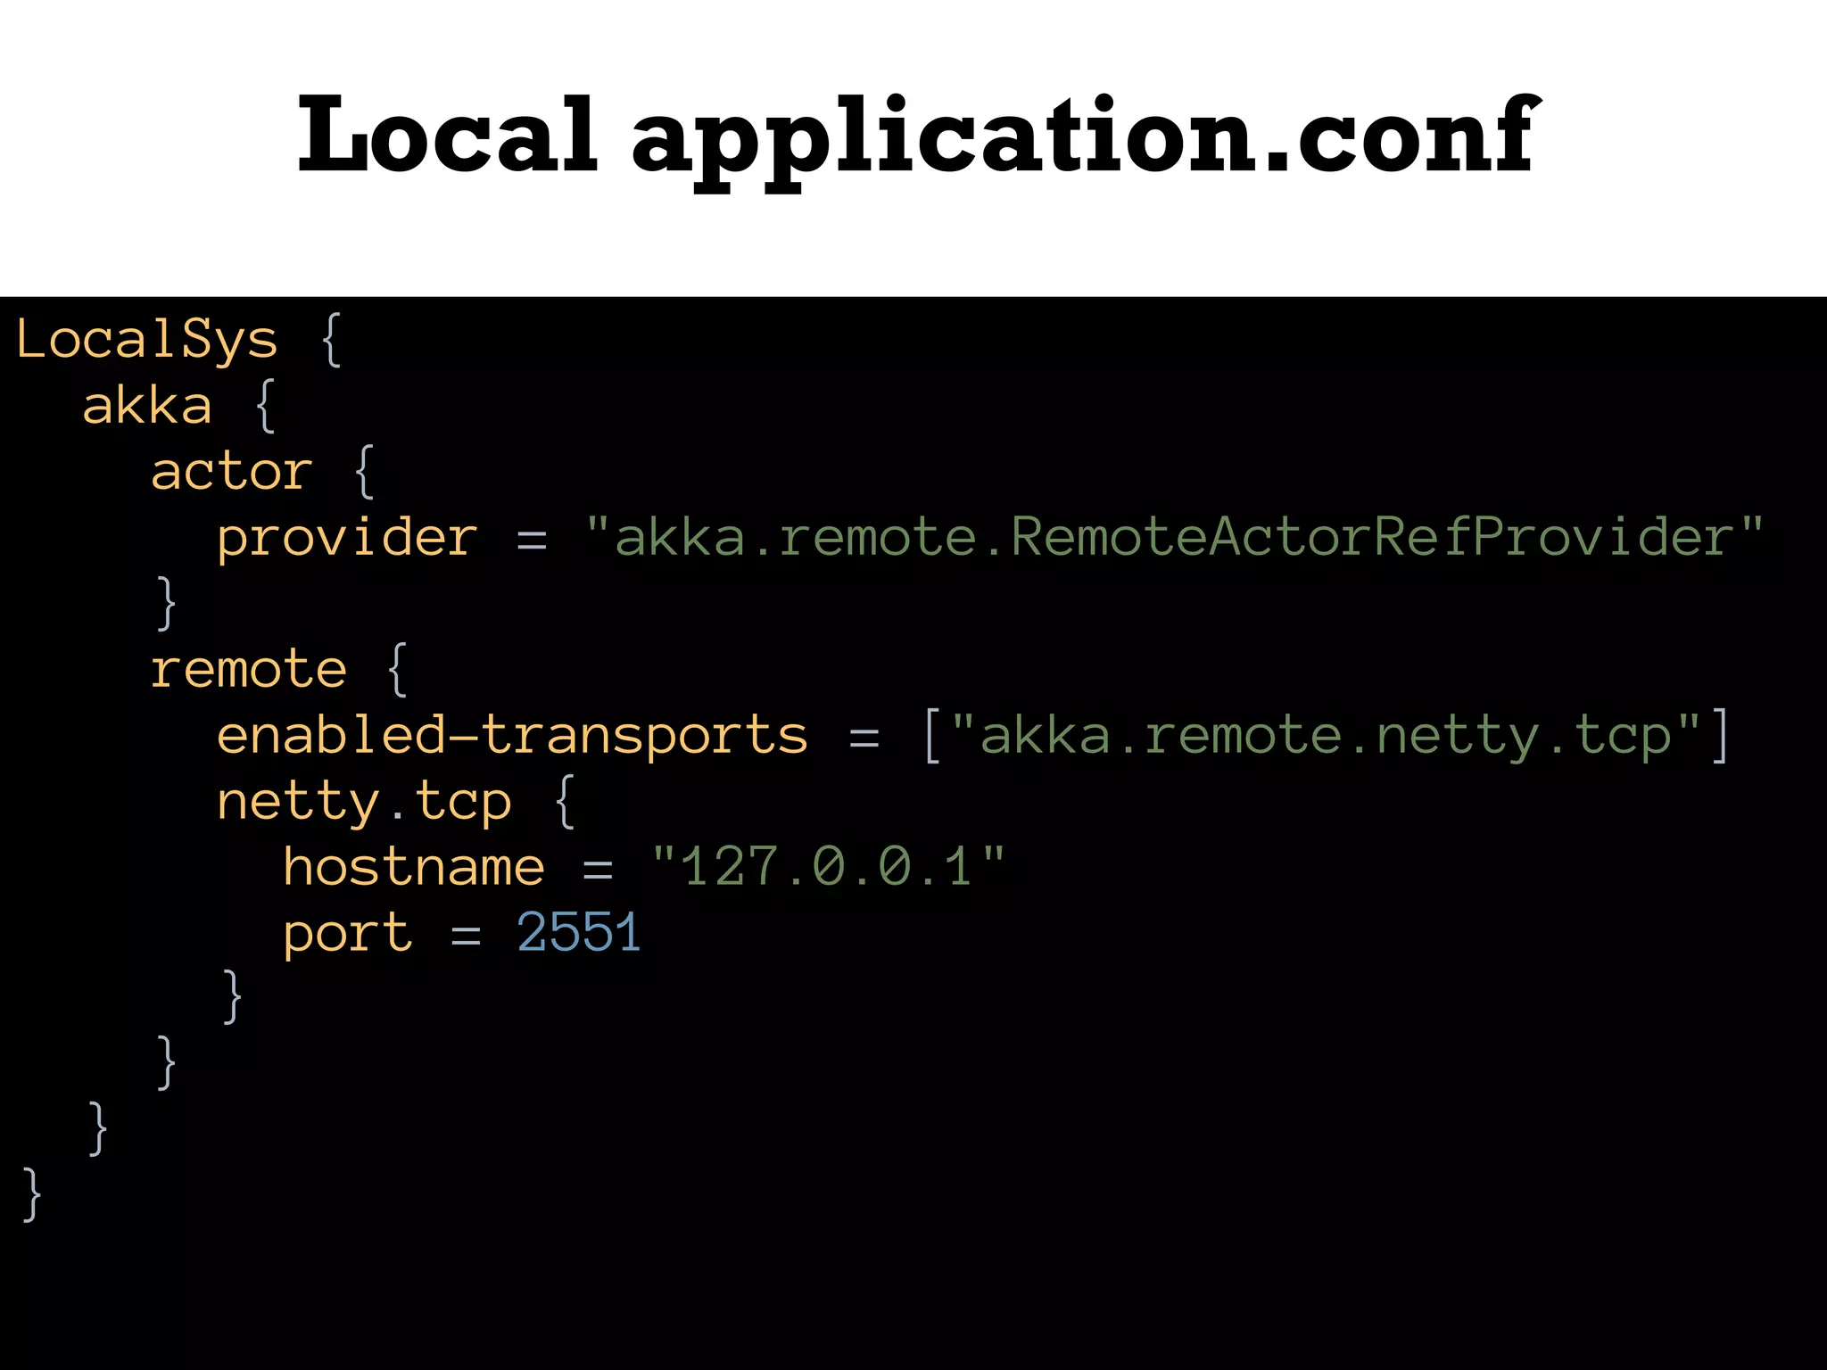Click the 'provider' key
Screen dimensions: 1827x1370
point(347,538)
